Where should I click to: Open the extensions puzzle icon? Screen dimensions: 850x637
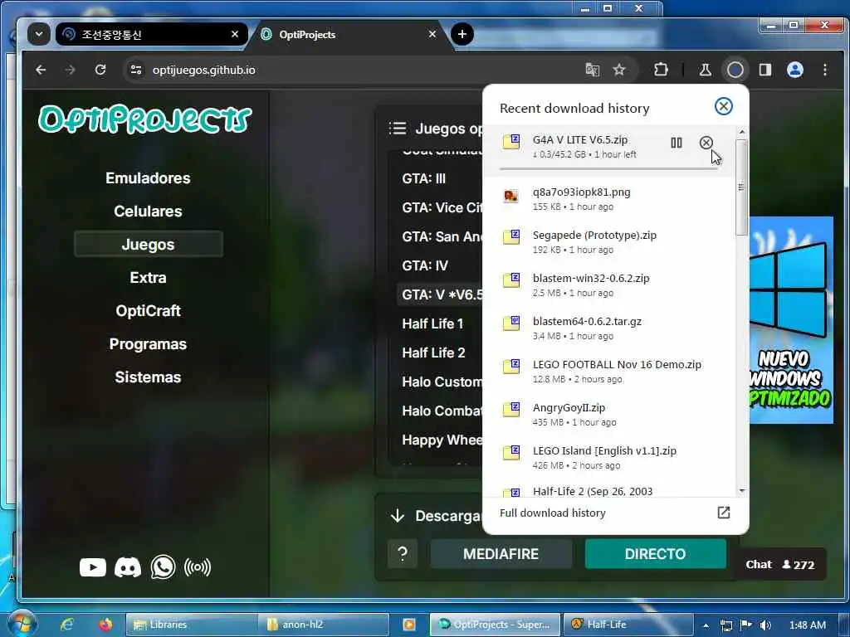(661, 70)
